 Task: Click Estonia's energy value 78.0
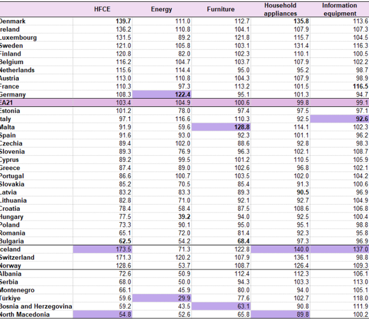click(x=184, y=111)
